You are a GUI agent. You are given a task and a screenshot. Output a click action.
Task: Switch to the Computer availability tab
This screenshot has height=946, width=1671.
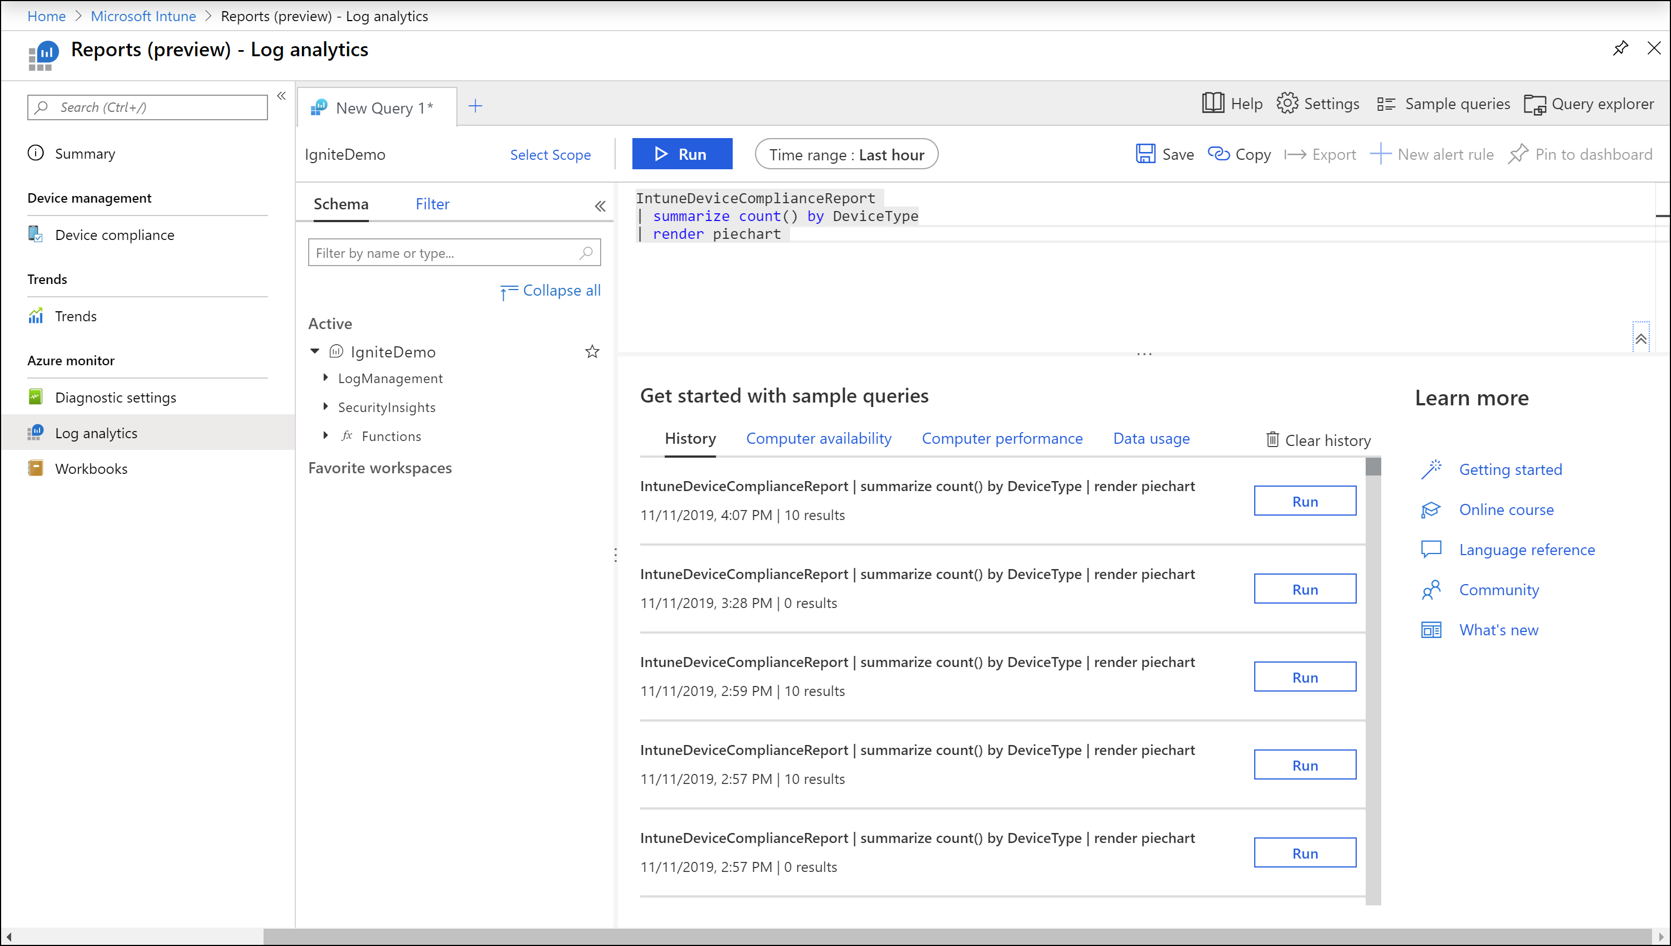[x=819, y=438]
